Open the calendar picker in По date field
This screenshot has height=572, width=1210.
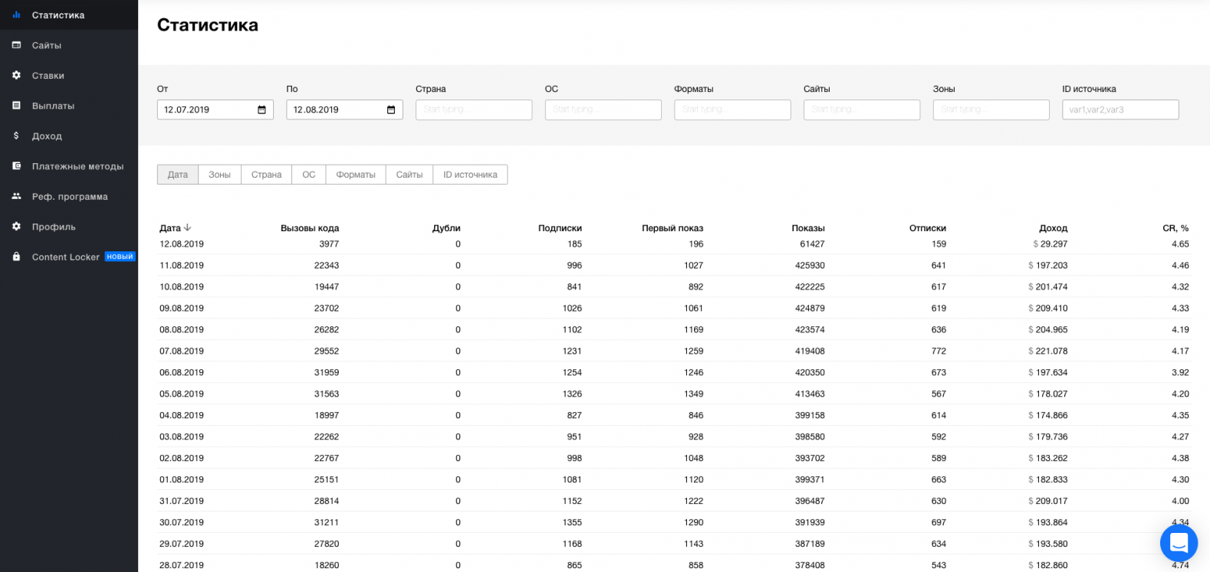click(x=391, y=109)
